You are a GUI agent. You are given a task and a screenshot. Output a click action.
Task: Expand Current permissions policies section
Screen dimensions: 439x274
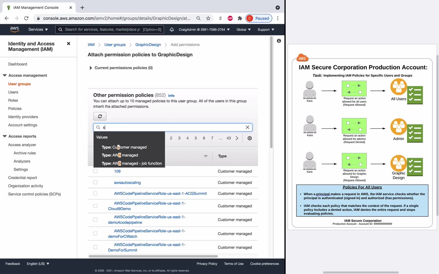click(90, 68)
